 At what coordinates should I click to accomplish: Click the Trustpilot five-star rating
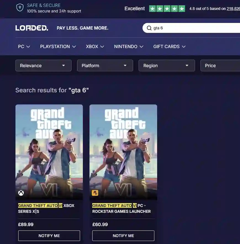[167, 9]
